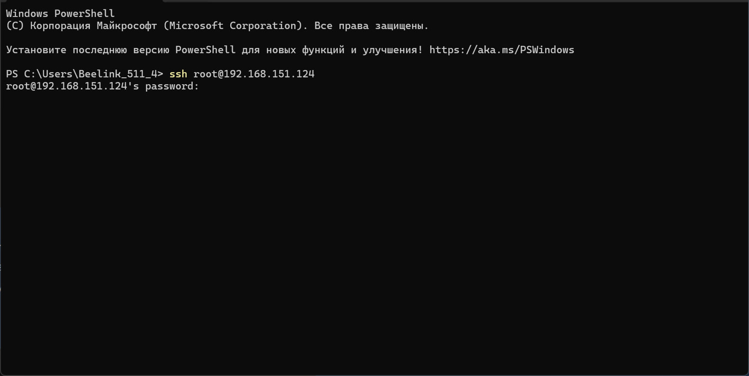
Task: Click the empty terminal area below the prompt
Action: [x=374, y=224]
